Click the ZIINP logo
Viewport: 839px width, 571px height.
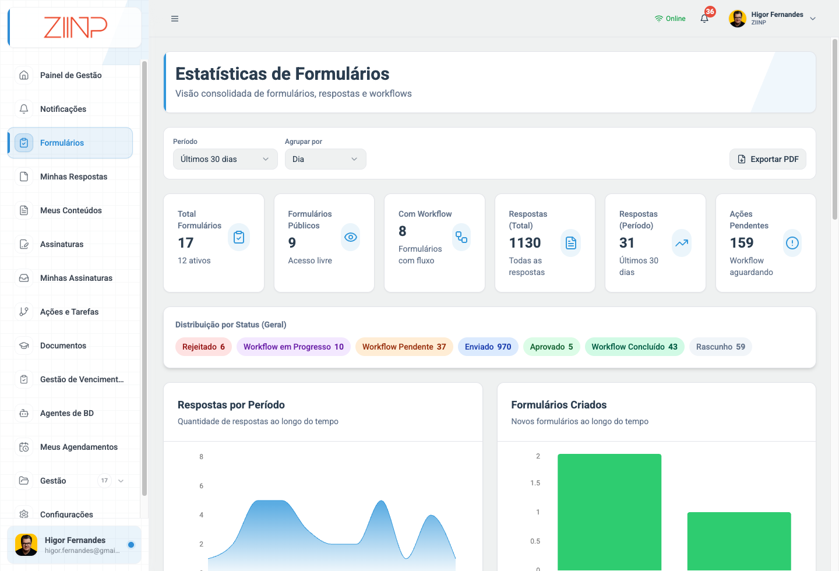[x=75, y=27]
